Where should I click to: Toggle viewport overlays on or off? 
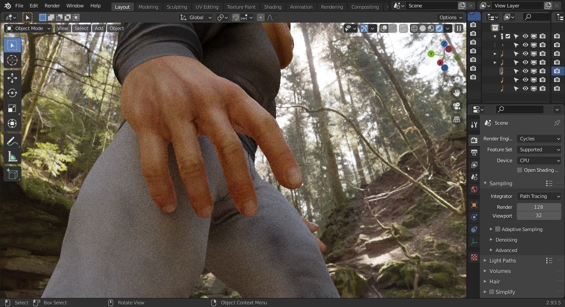(384, 28)
